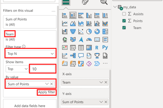Select the Slicer visual with funnel
Image resolution: width=163 pixels, height=108 pixels.
pos(73,48)
